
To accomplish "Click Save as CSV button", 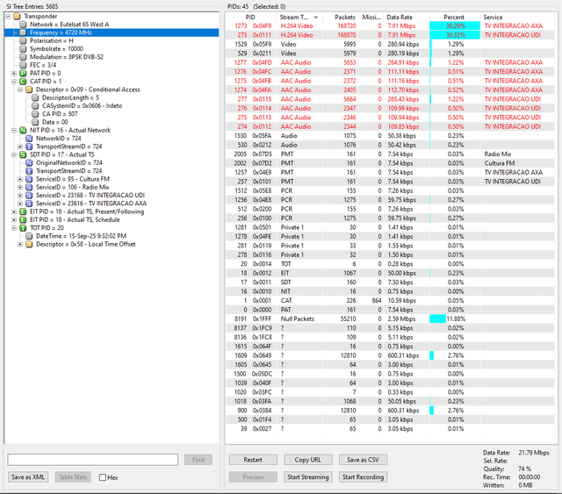I will 363,460.
